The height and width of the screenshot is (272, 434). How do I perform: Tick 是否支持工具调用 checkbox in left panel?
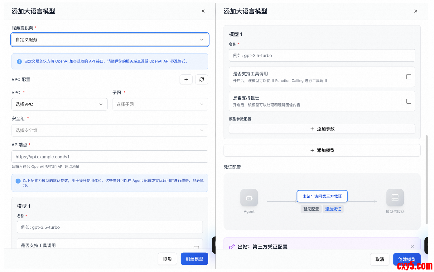coord(196,247)
